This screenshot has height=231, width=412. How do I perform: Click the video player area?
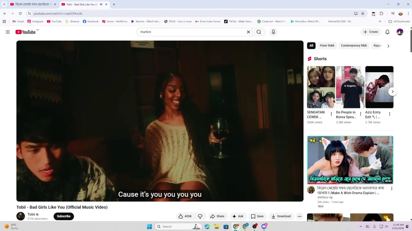[160, 121]
